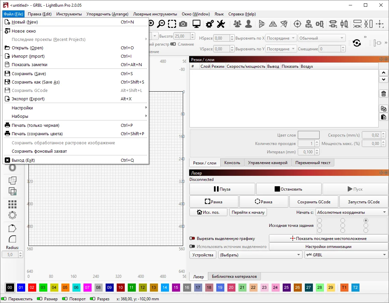389x303 pixels.
Task: Select the grid array tool
Action: [x=12, y=204]
